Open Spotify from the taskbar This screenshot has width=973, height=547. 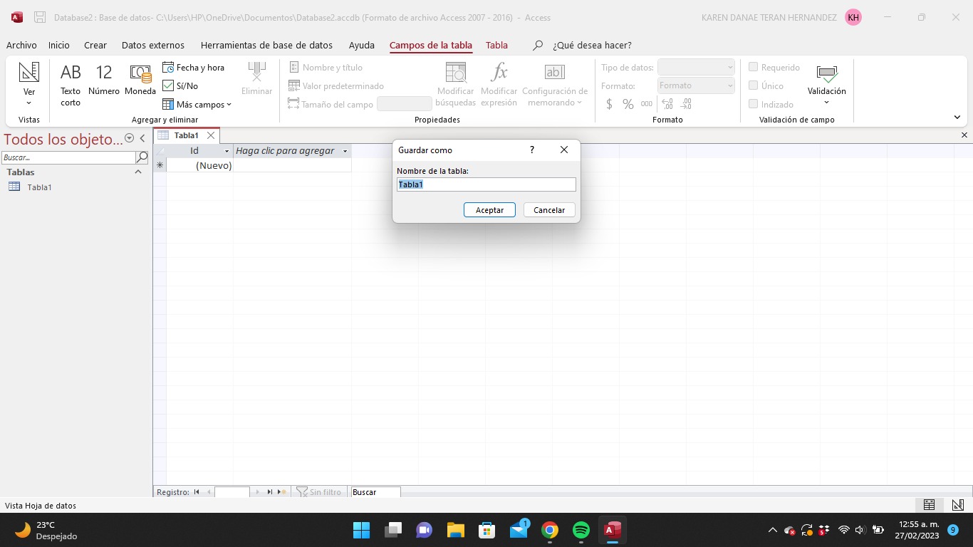point(581,530)
